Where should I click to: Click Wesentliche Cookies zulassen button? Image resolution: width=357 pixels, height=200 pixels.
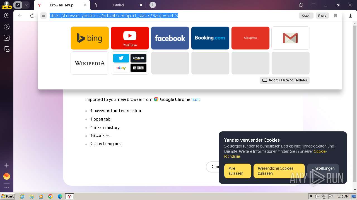pos(279,171)
